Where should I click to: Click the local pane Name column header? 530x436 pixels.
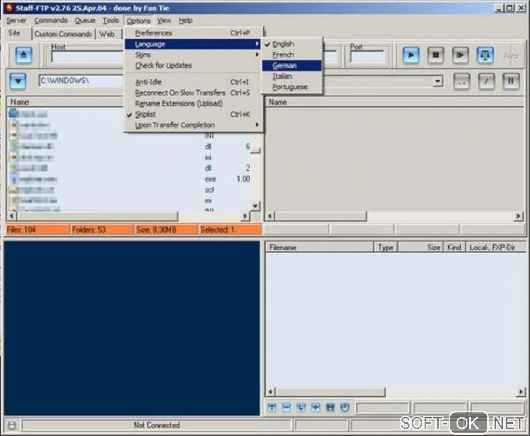[x=64, y=102]
